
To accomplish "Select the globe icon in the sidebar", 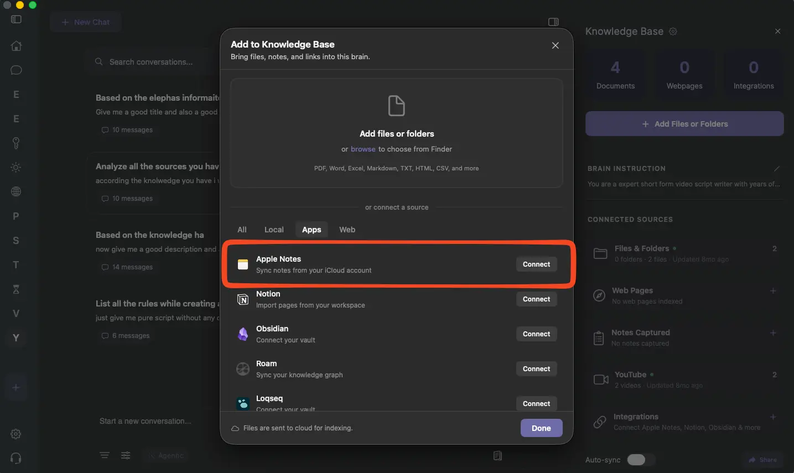I will [x=16, y=191].
